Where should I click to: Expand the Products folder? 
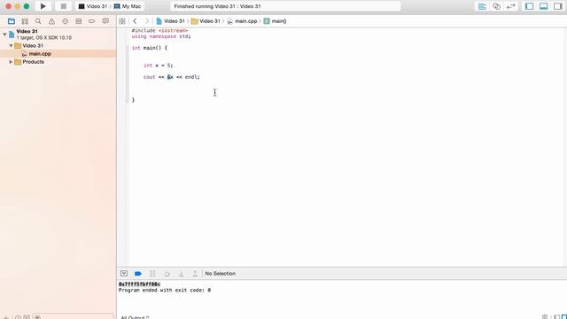pyautogui.click(x=11, y=62)
